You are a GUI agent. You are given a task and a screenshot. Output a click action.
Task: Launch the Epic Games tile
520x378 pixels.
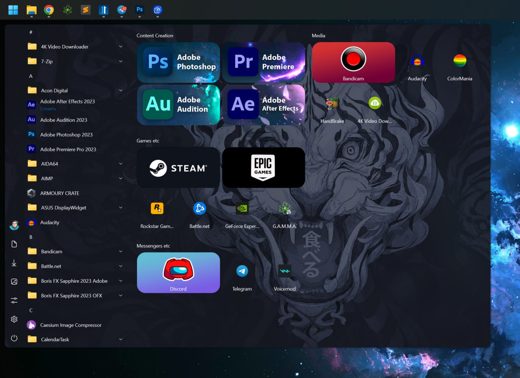pyautogui.click(x=263, y=168)
